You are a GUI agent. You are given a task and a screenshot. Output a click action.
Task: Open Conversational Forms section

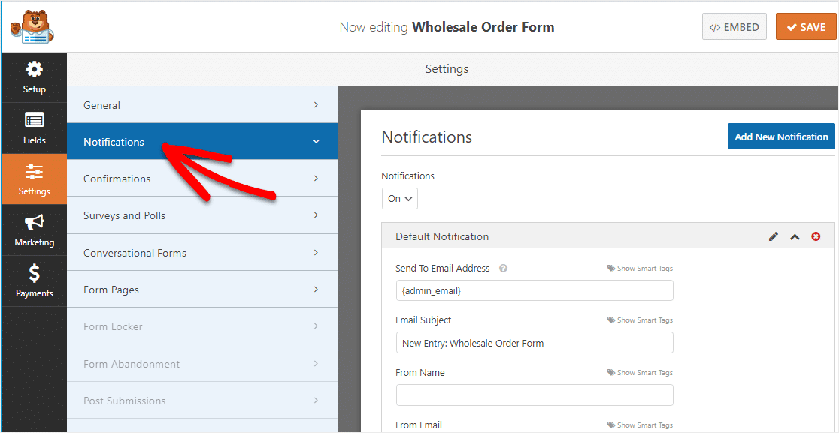pos(202,253)
